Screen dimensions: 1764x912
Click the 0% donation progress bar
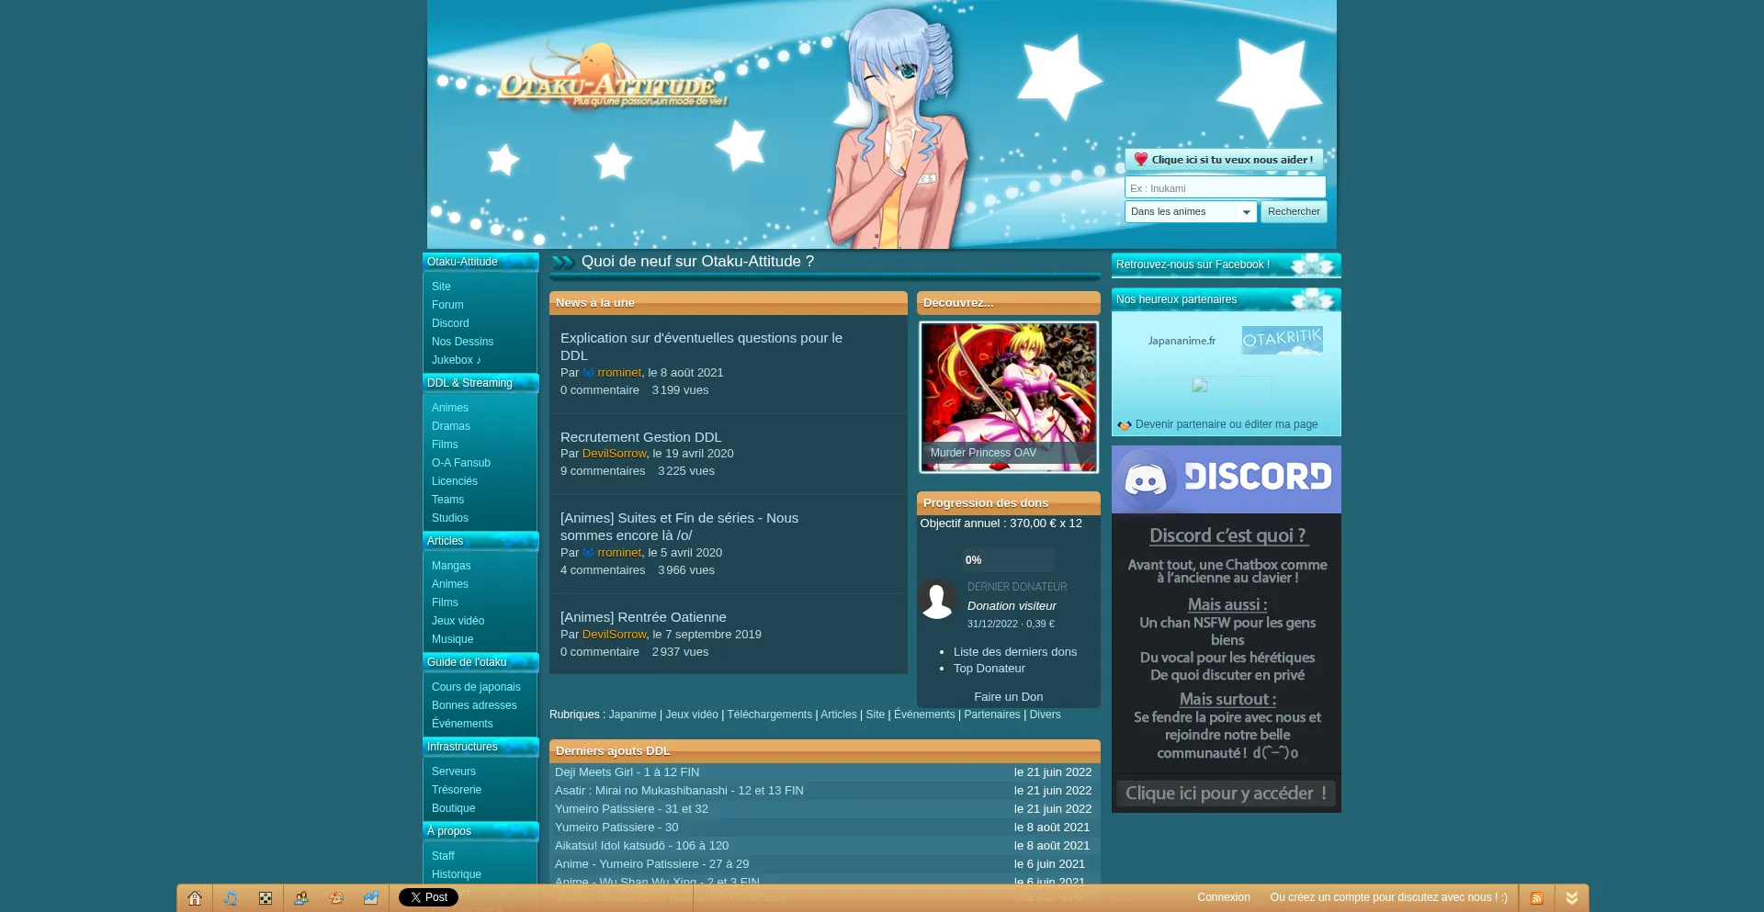(x=1008, y=560)
